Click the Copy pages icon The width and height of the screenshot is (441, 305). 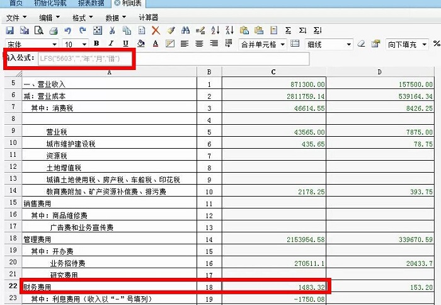pyautogui.click(x=127, y=30)
